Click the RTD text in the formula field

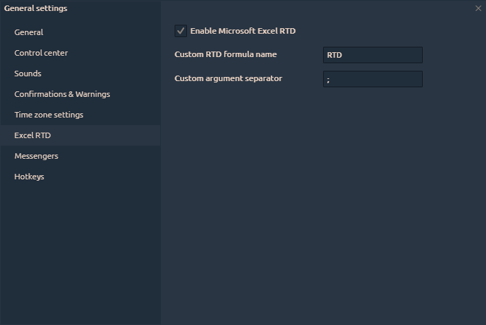tap(335, 55)
